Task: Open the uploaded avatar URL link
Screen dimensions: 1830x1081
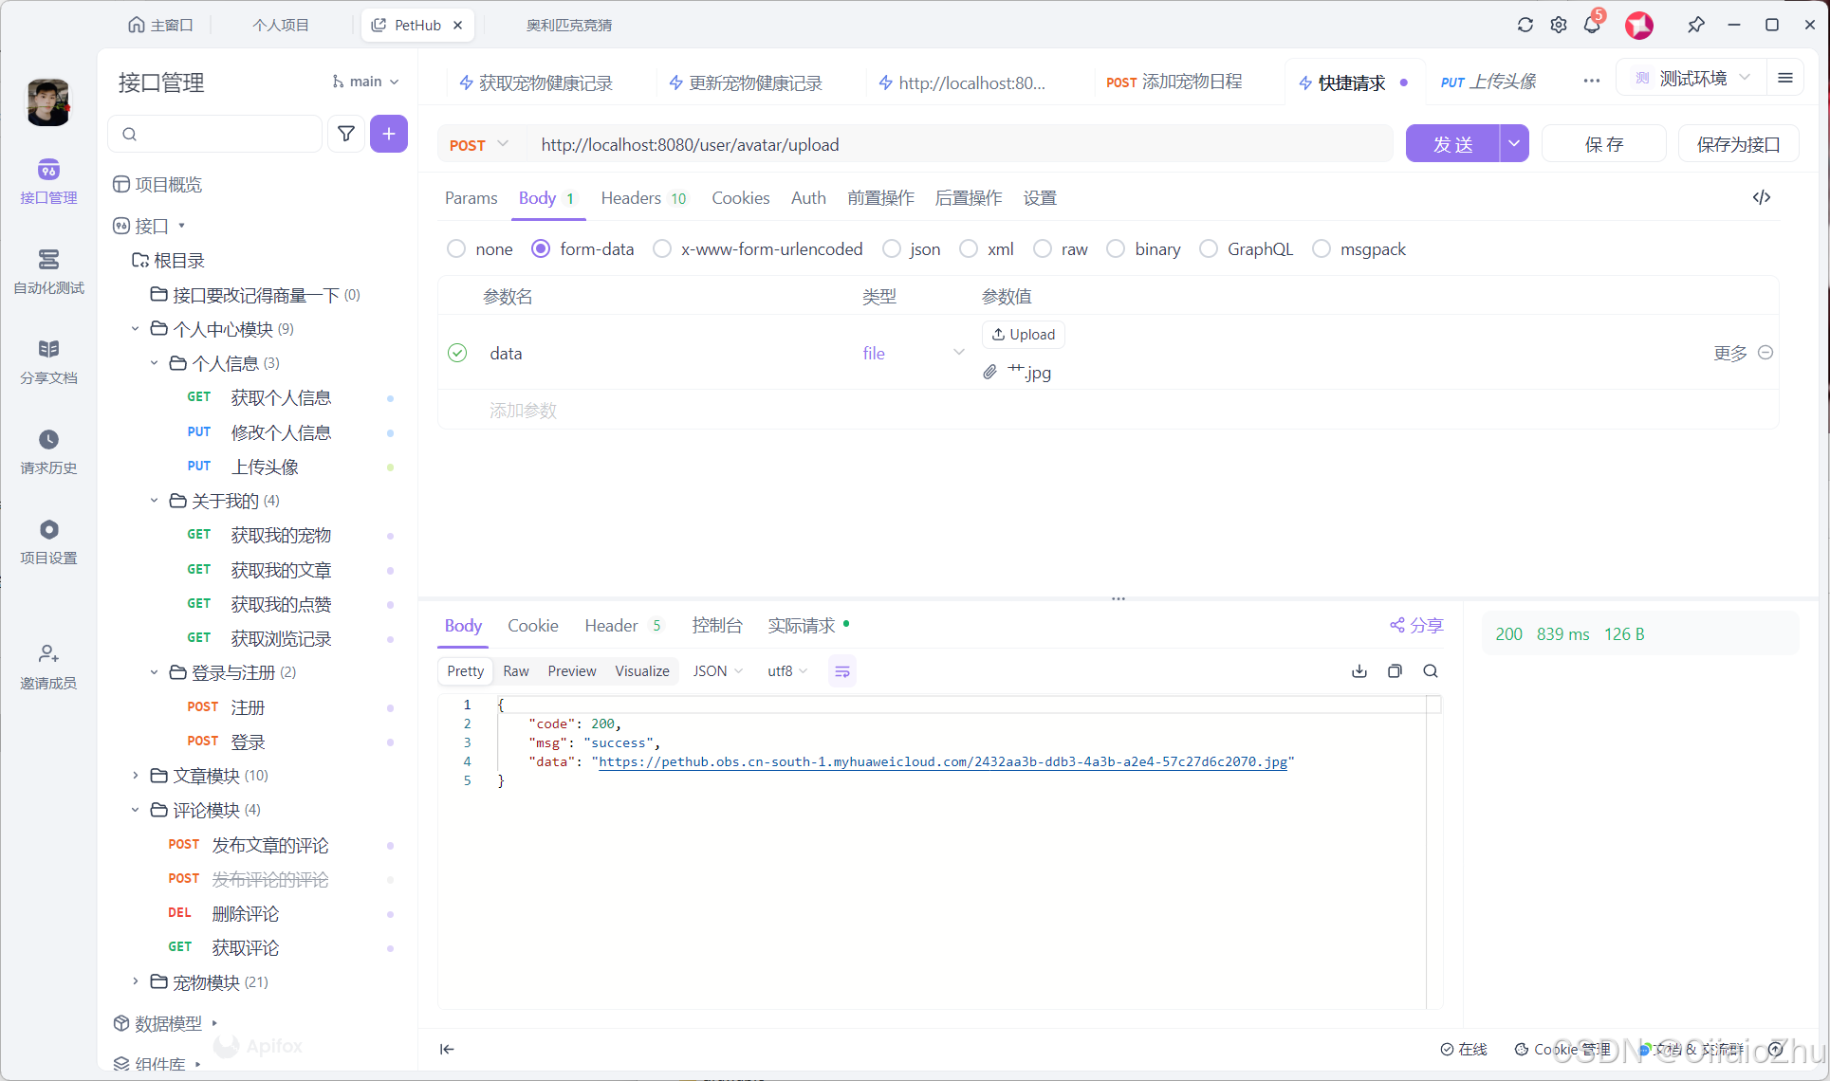Action: [x=942, y=761]
